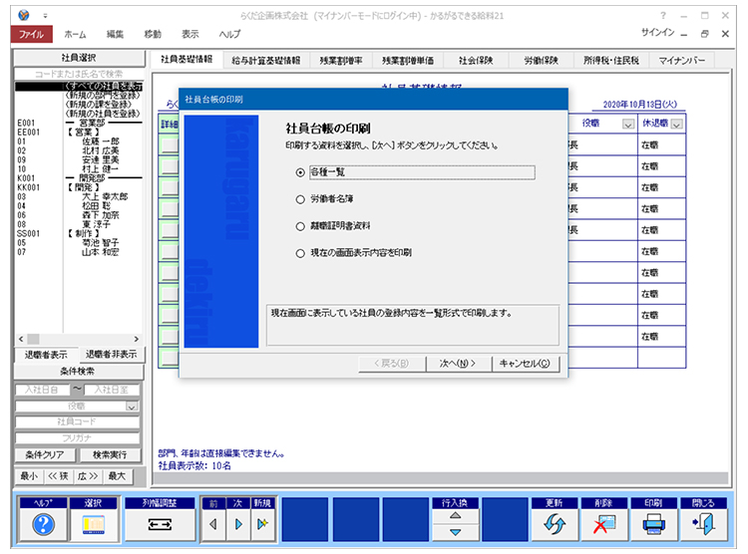The image size is (748, 554).
Task: Click the 削除 delete icon
Action: [603, 524]
